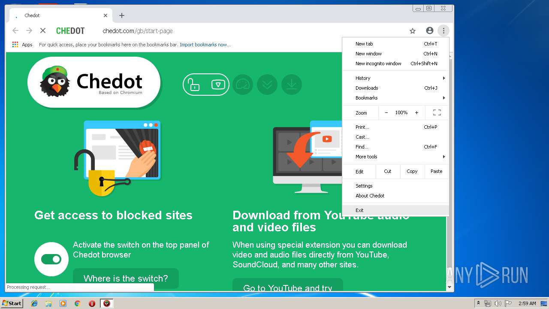Open the Apps grid shortcut
Image resolution: width=549 pixels, height=309 pixels.
click(x=22, y=45)
